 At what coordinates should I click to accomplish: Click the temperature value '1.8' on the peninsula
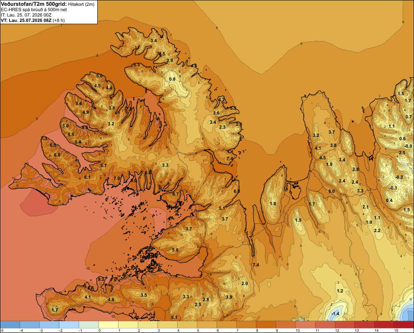pyautogui.click(x=273, y=204)
